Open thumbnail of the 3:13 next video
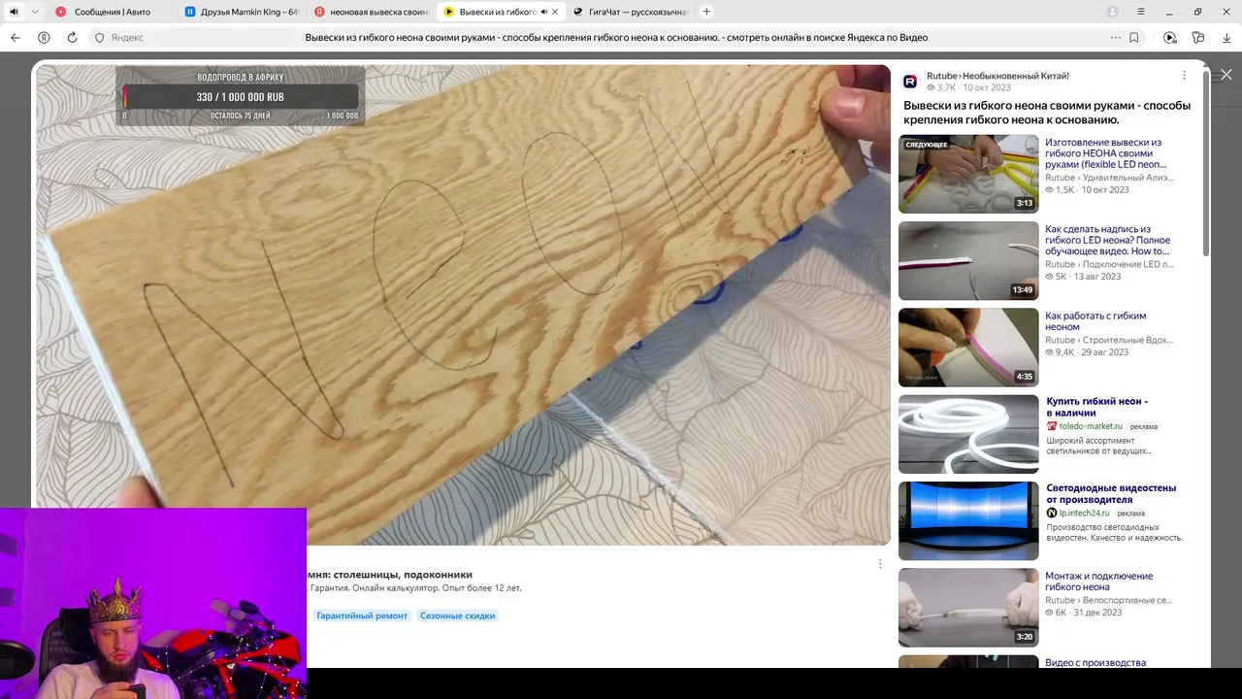The height and width of the screenshot is (699, 1242). (968, 174)
